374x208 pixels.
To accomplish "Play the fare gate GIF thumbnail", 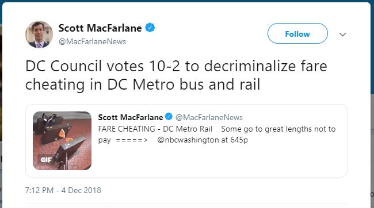I will [x=62, y=141].
